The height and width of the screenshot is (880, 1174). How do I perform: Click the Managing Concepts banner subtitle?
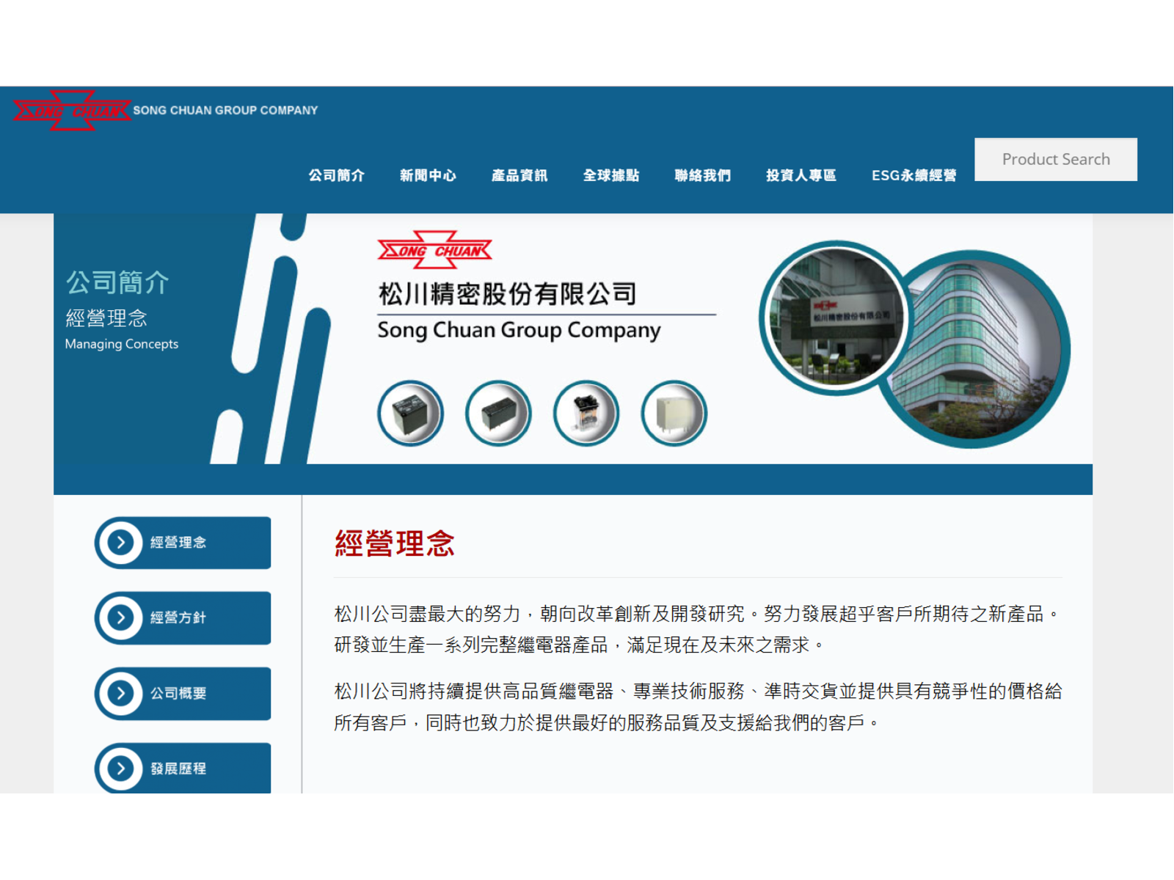click(122, 344)
